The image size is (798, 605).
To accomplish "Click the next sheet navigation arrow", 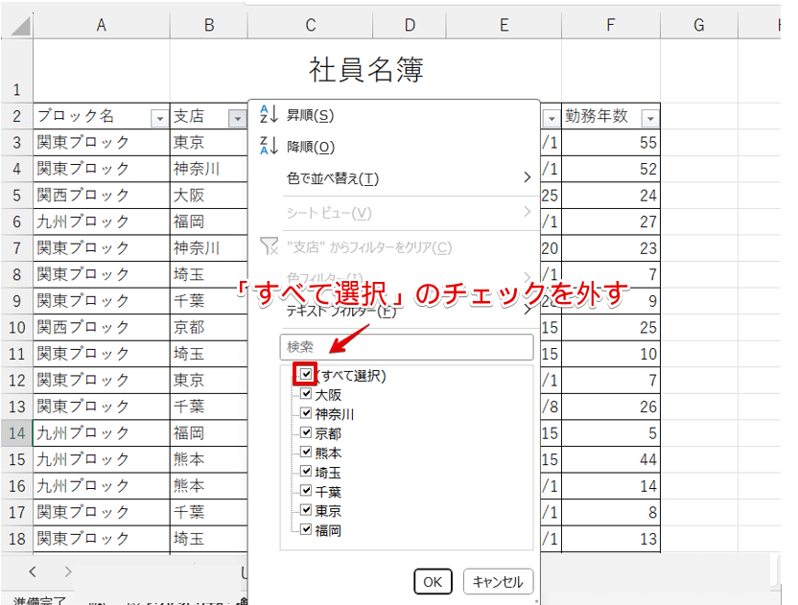I will coord(68,571).
